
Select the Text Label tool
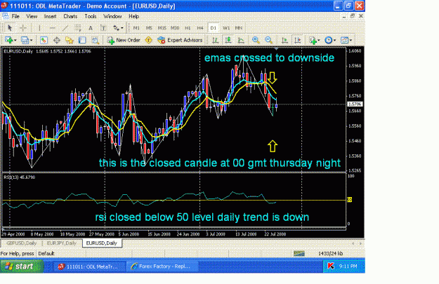click(x=103, y=27)
